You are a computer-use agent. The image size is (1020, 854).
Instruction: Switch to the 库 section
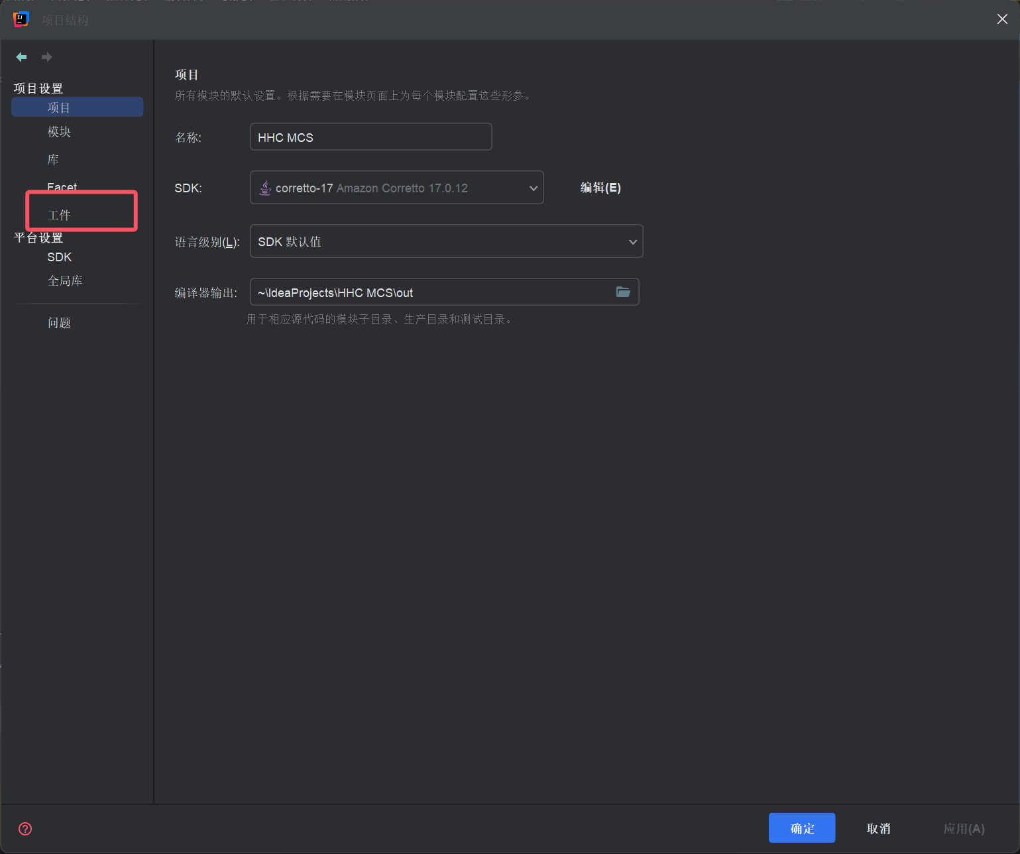pos(53,160)
